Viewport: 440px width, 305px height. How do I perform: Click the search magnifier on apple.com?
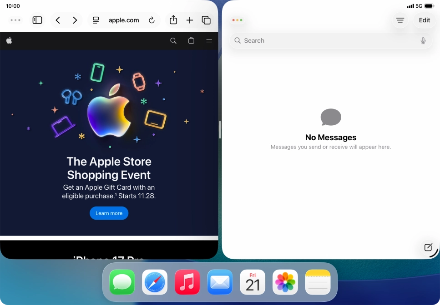tap(173, 41)
